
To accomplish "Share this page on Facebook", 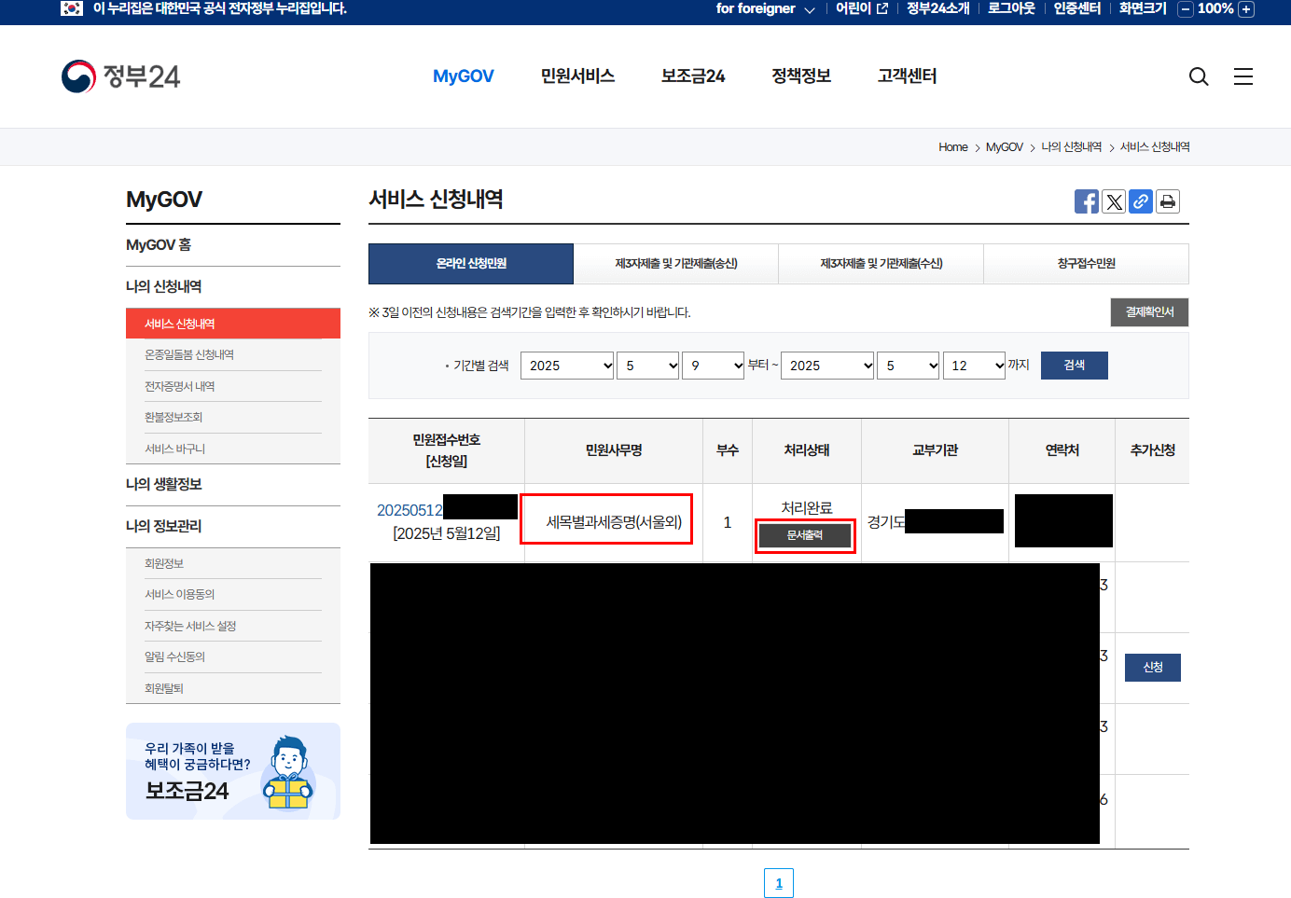I will point(1086,200).
